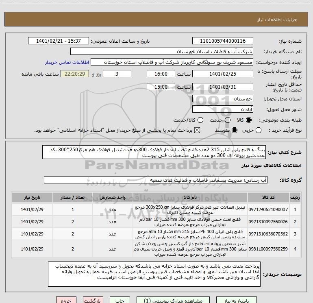
Task: Click remaining days field showing 3
Action: click(x=117, y=74)
